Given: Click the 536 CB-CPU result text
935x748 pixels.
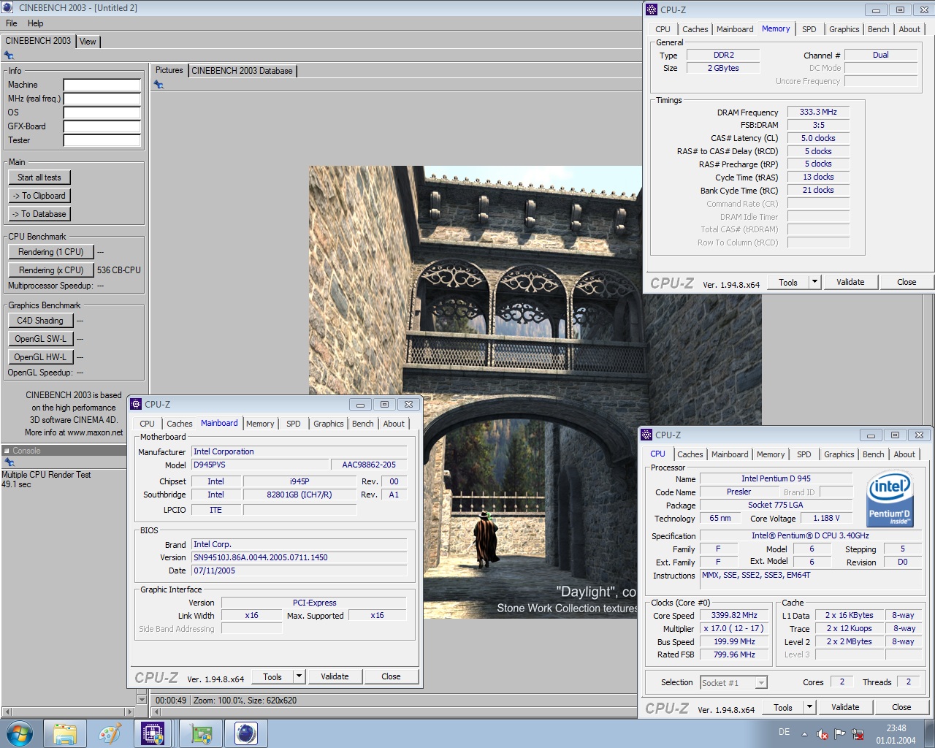Looking at the screenshot, I should (x=119, y=270).
